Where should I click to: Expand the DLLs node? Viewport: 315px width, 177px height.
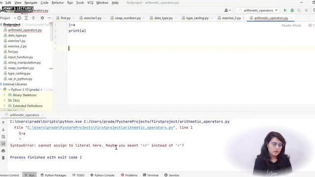point(4,100)
